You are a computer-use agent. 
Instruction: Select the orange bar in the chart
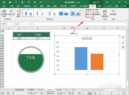(x=97, y=62)
